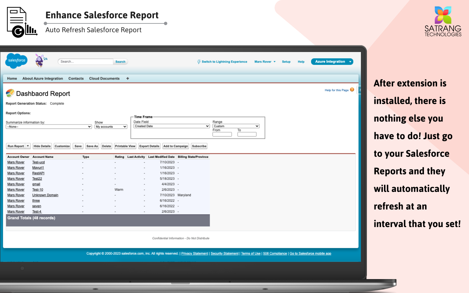Open the Privacy Statement link
The width and height of the screenshot is (469, 293).
194,253
